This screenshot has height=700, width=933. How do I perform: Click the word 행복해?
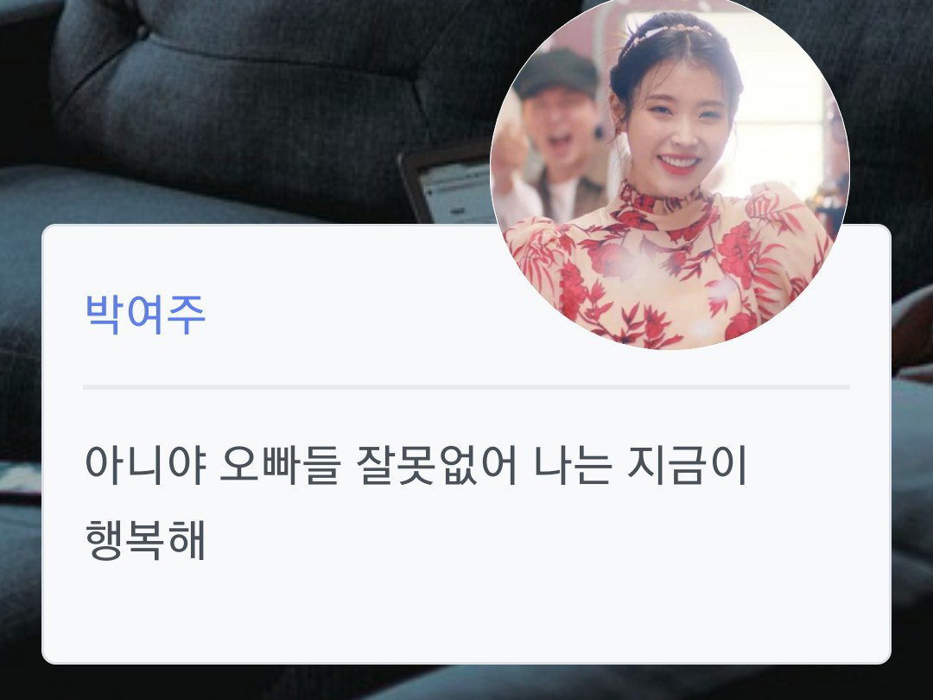click(146, 539)
